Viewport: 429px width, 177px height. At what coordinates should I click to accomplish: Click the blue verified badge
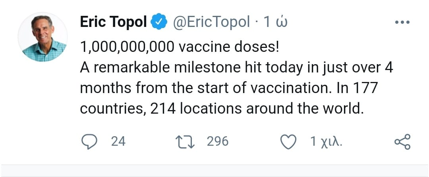coord(158,23)
